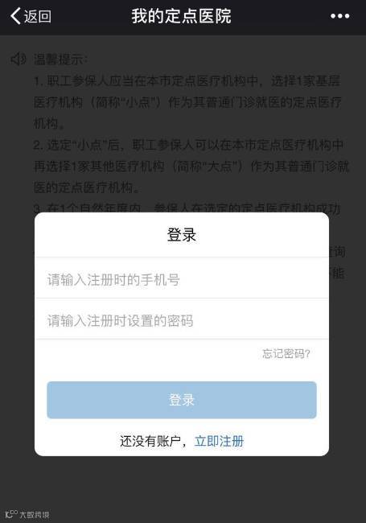
Task: Click the 我的定点医院 page title
Action: click(x=181, y=16)
